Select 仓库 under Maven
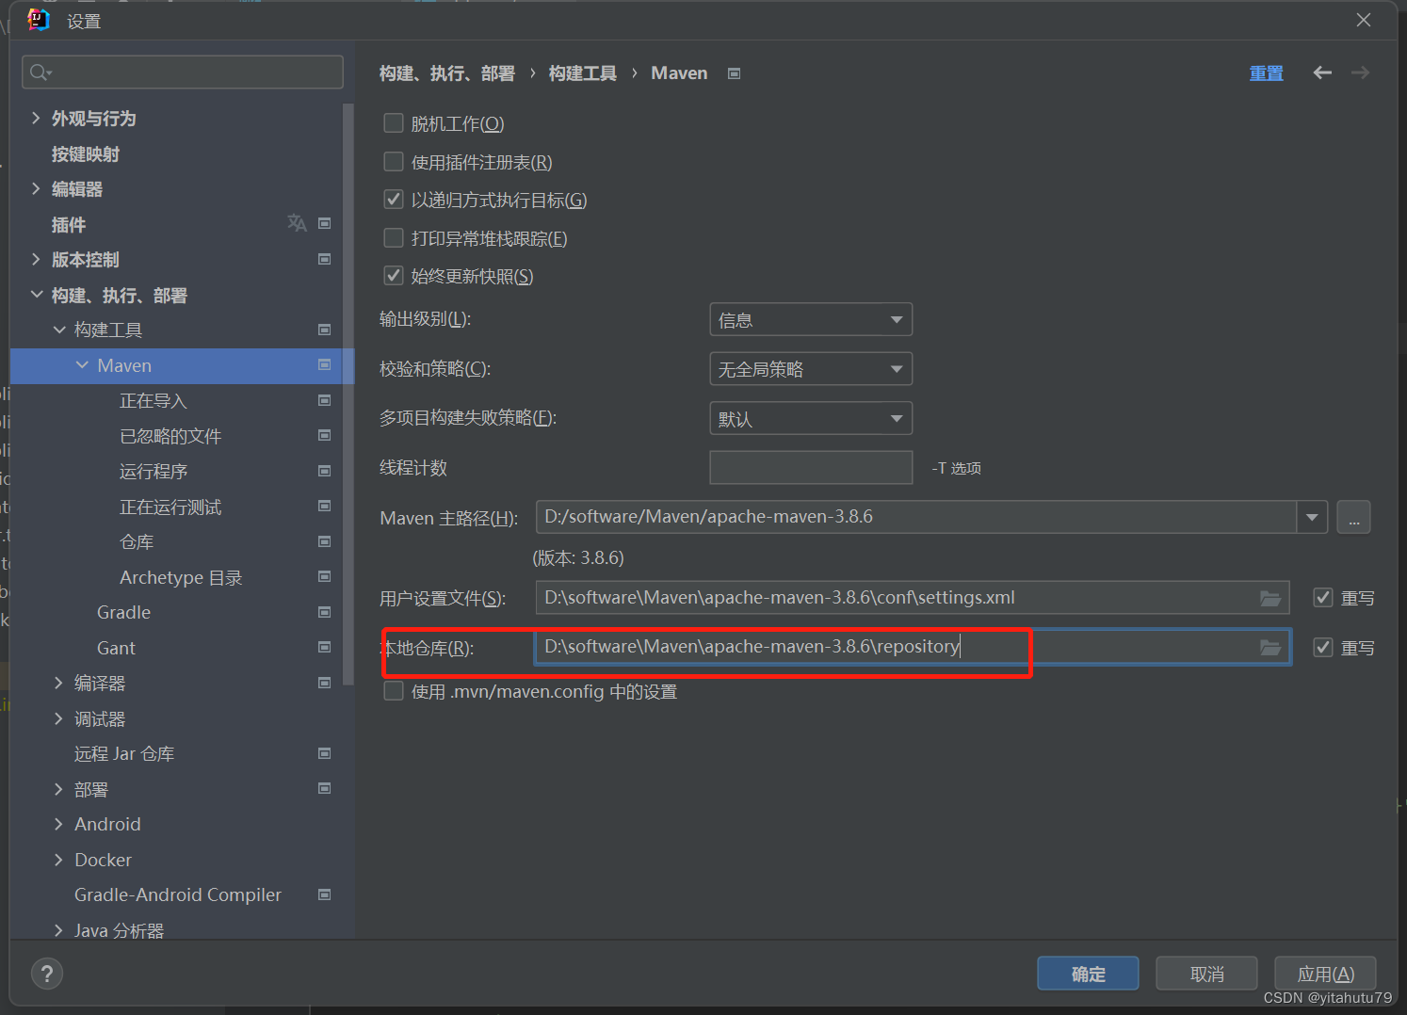The width and height of the screenshot is (1407, 1015). tap(137, 541)
